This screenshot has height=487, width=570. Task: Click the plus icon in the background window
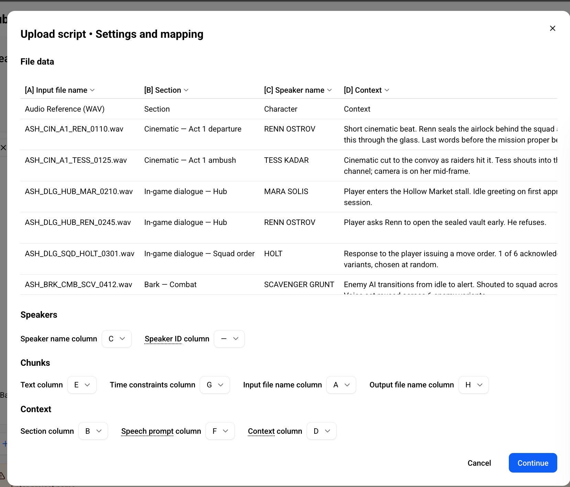pyautogui.click(x=4, y=444)
